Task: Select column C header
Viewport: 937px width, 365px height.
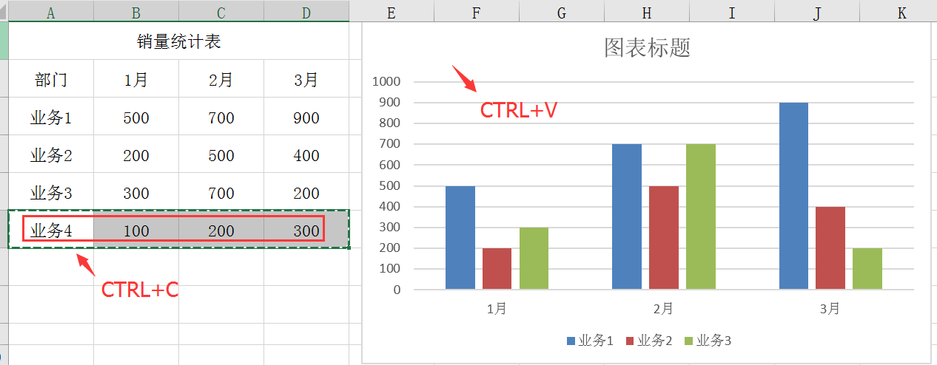Action: pos(221,11)
